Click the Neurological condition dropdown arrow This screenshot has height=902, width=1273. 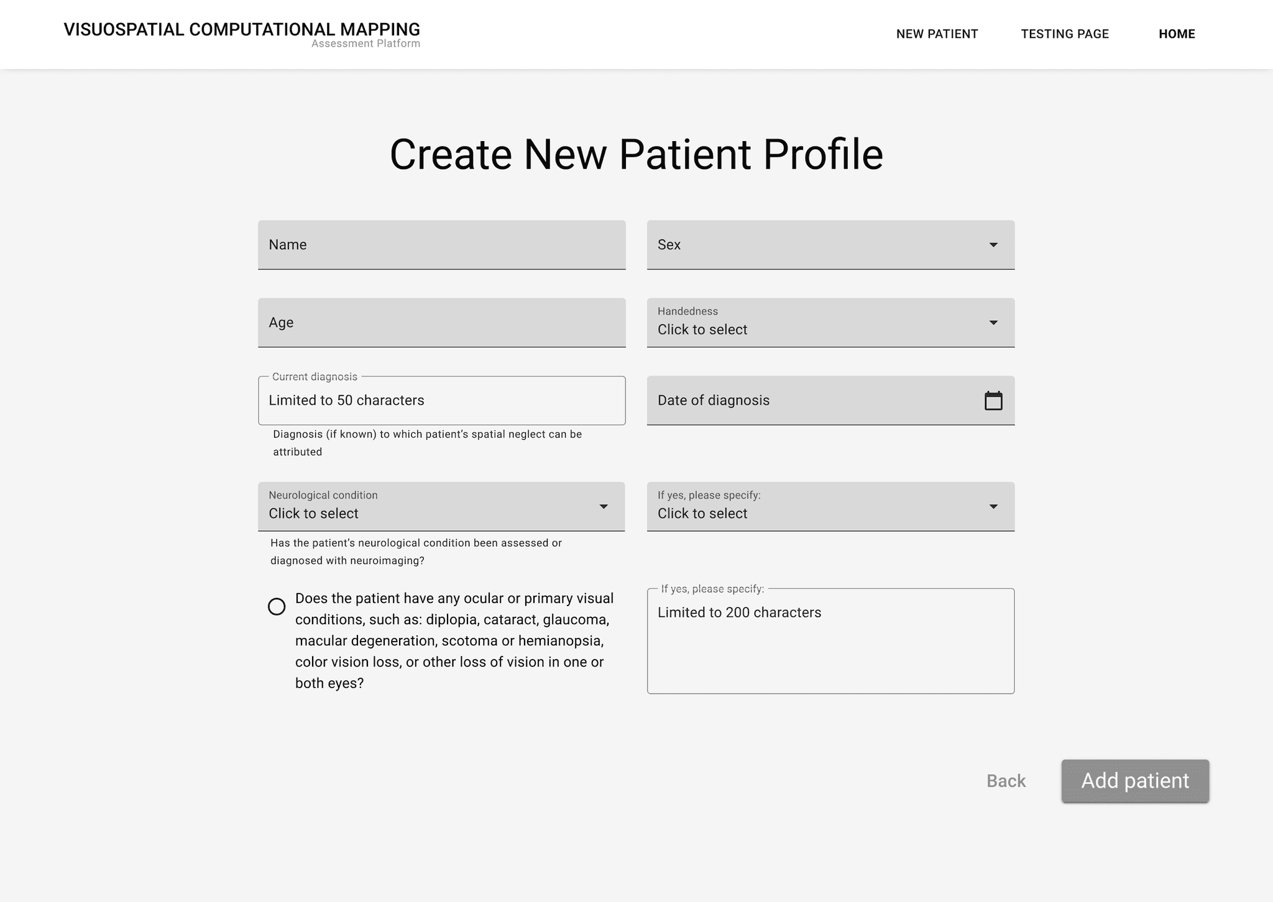click(x=604, y=507)
